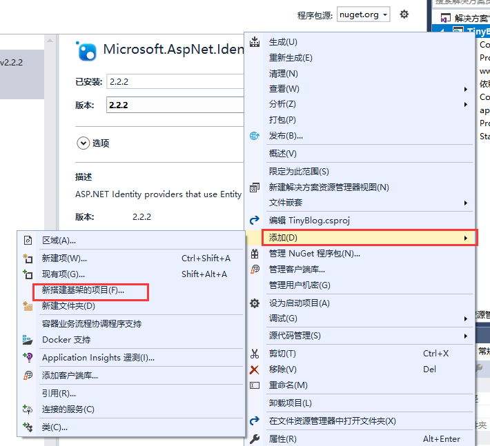This screenshot has height=446, width=490.
Task: Click the solution icon in Solution Explorer
Action: point(446,18)
